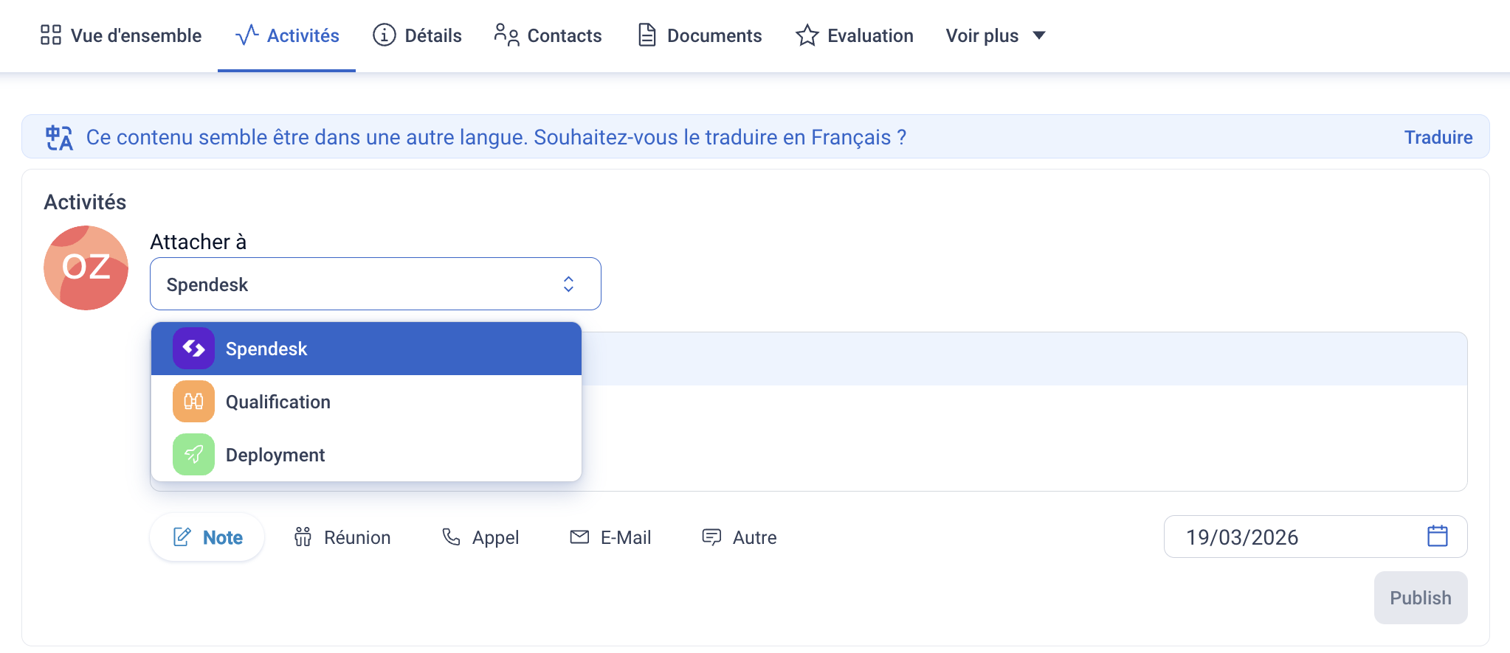
Task: Click the Spendesk purple logo icon
Action: coord(193,349)
